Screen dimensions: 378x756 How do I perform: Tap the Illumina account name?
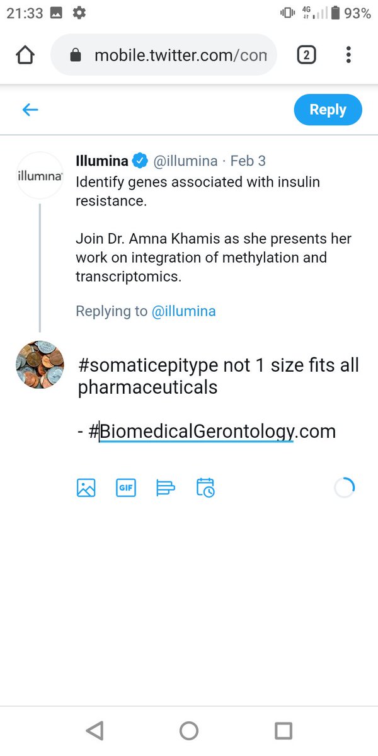[102, 161]
